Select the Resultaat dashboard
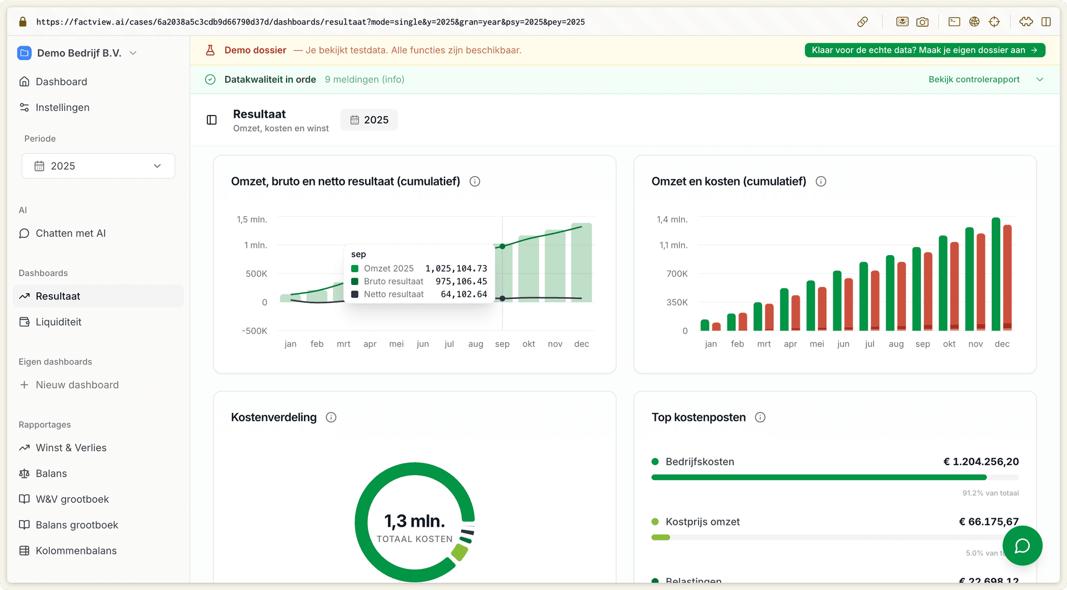 point(98,296)
